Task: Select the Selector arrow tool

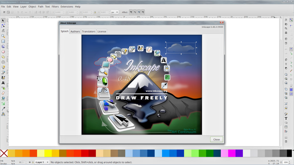Action: (3, 20)
